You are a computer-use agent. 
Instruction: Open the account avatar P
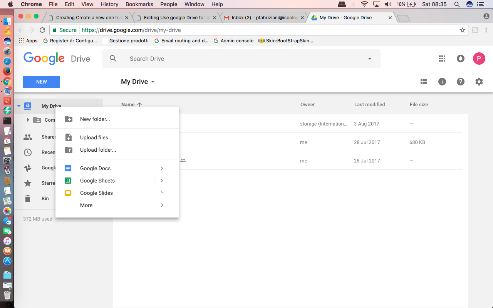[479, 59]
